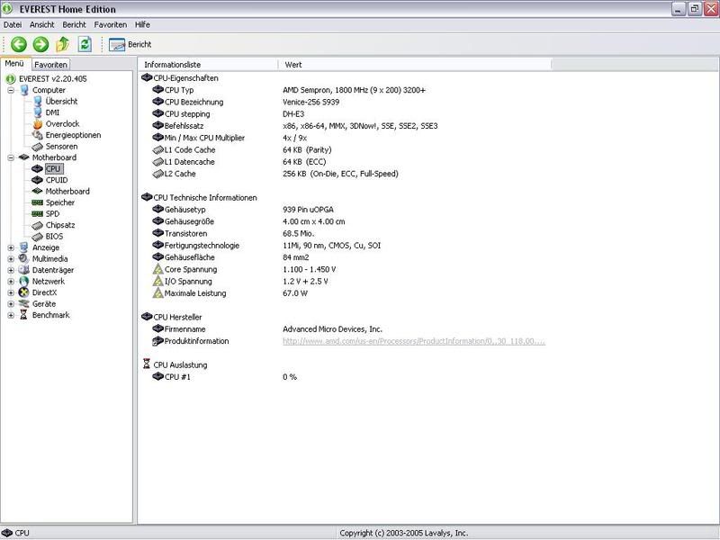Click the Informationsliste column header
This screenshot has width=720, height=540.
point(208,65)
